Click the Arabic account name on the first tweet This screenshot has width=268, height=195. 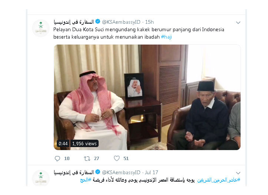73,22
